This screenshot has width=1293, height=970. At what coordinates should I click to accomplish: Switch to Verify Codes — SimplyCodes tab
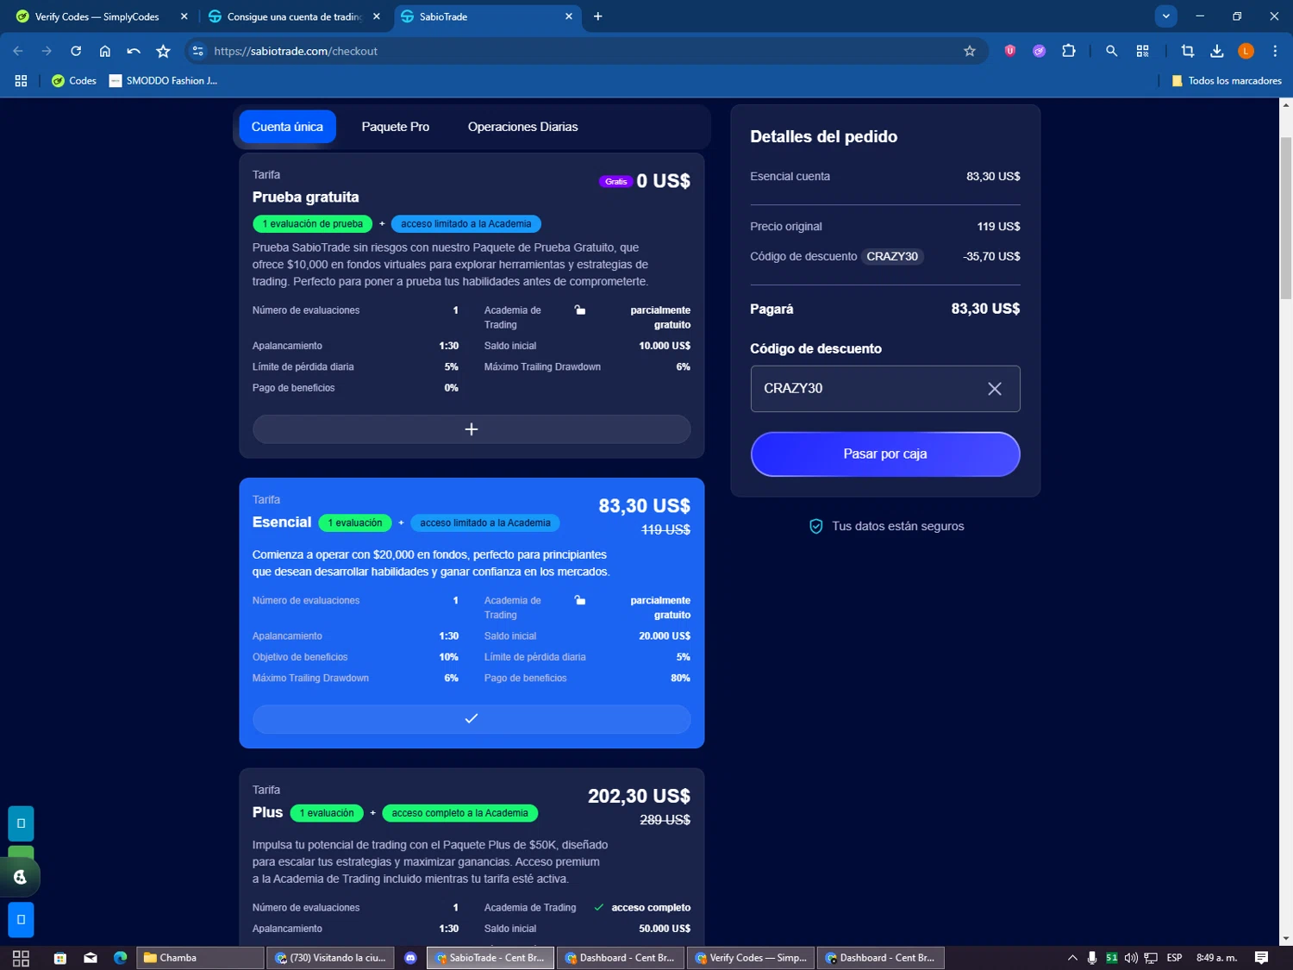pos(97,16)
